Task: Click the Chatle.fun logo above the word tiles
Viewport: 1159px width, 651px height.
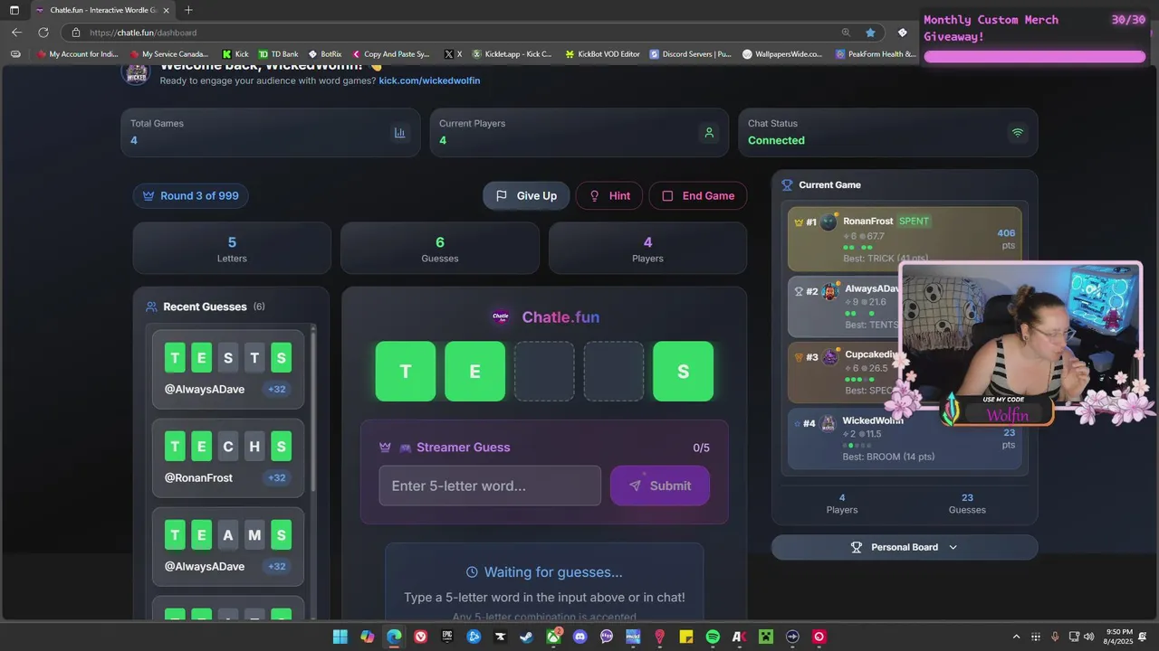Action: (x=501, y=317)
